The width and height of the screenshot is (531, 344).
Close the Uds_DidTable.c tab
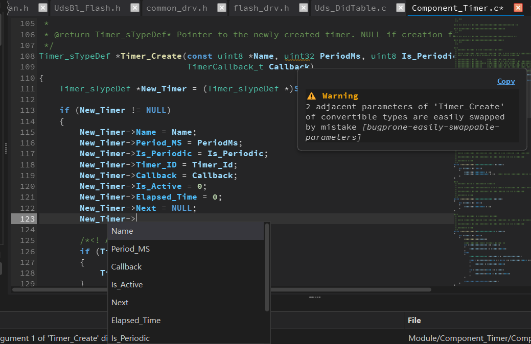pyautogui.click(x=401, y=8)
